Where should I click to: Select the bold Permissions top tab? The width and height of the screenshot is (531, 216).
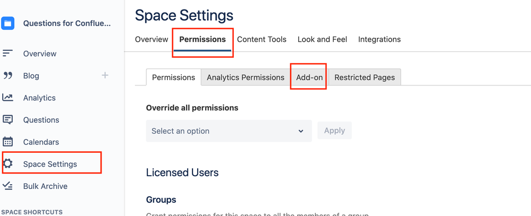pyautogui.click(x=203, y=39)
